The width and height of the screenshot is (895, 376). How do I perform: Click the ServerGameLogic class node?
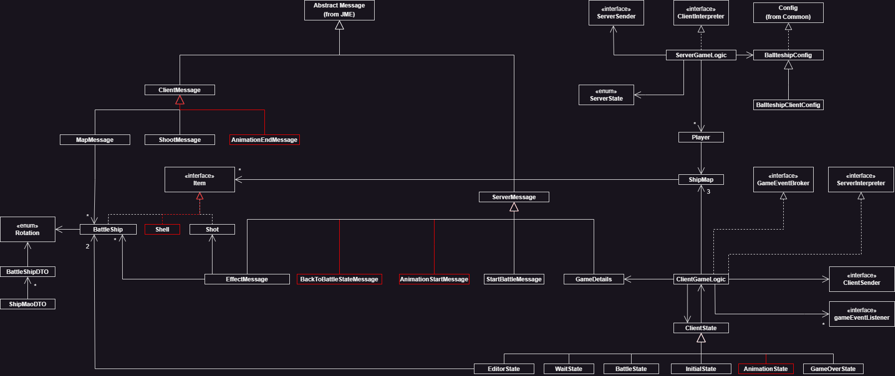pyautogui.click(x=701, y=55)
